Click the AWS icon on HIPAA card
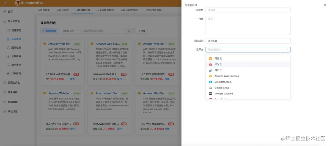 click(92, 44)
